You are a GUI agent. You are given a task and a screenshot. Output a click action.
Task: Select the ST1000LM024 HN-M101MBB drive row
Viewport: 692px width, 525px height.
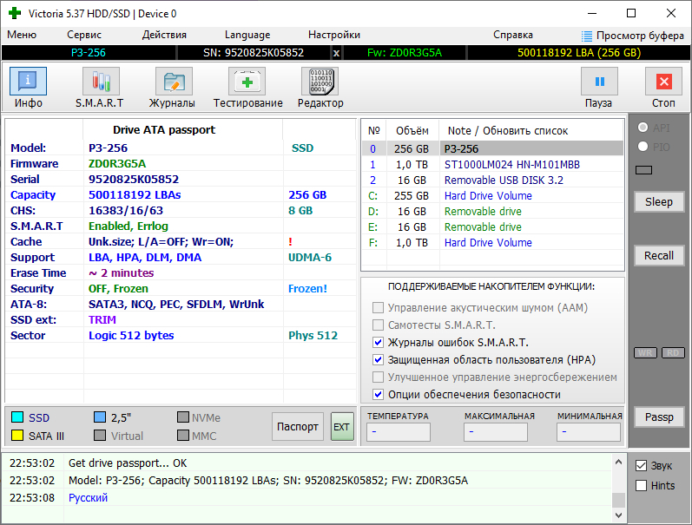pos(511,164)
